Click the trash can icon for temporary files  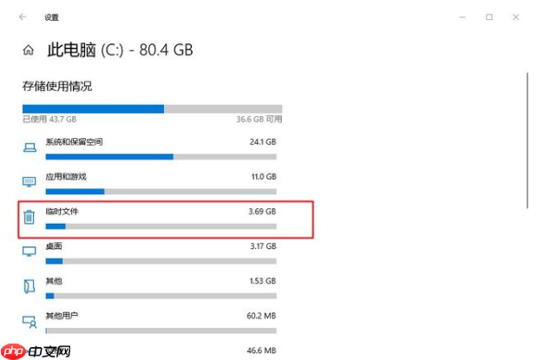[x=29, y=217]
